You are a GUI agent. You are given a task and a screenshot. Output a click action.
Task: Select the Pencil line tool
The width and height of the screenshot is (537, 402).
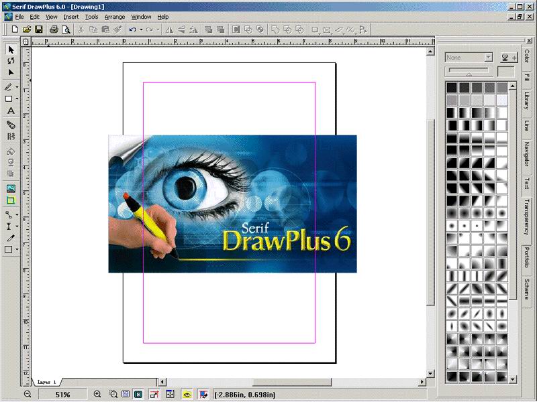9,87
